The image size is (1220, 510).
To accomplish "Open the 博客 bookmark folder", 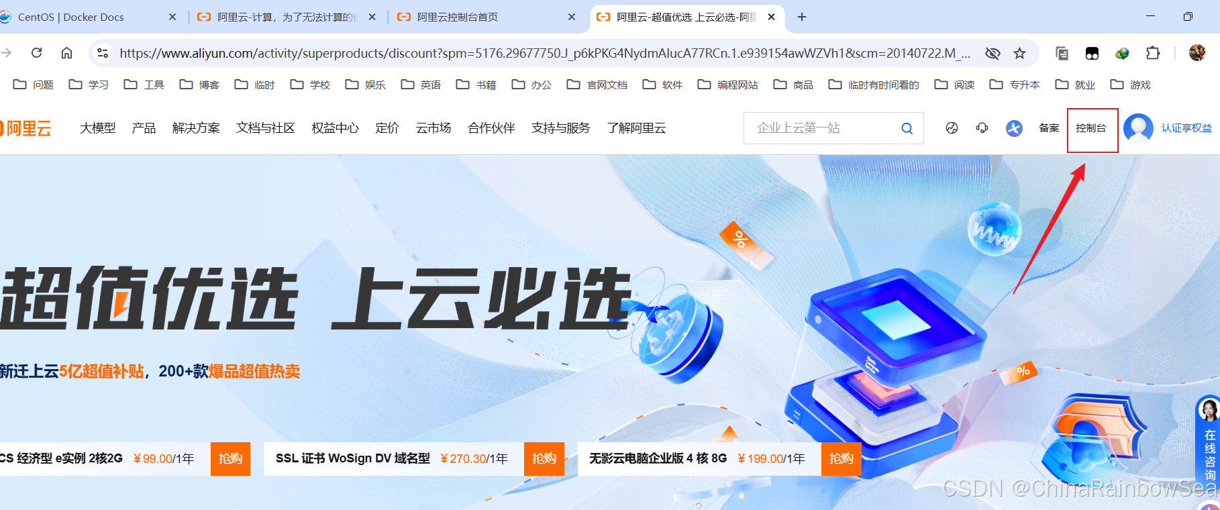I will 199,85.
